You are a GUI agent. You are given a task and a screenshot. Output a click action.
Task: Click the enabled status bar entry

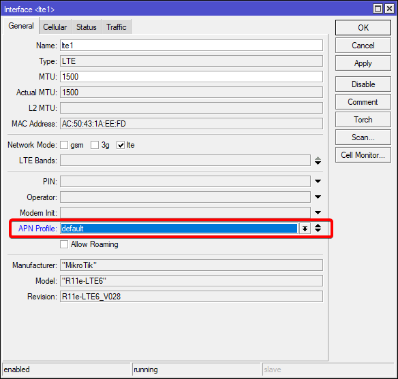click(x=66, y=369)
